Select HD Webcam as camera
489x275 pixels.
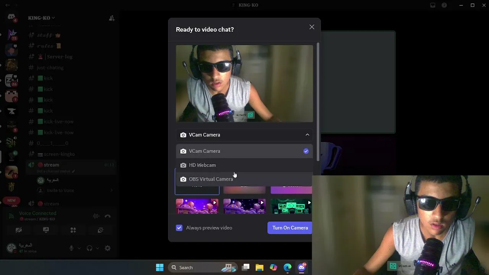coord(244,165)
